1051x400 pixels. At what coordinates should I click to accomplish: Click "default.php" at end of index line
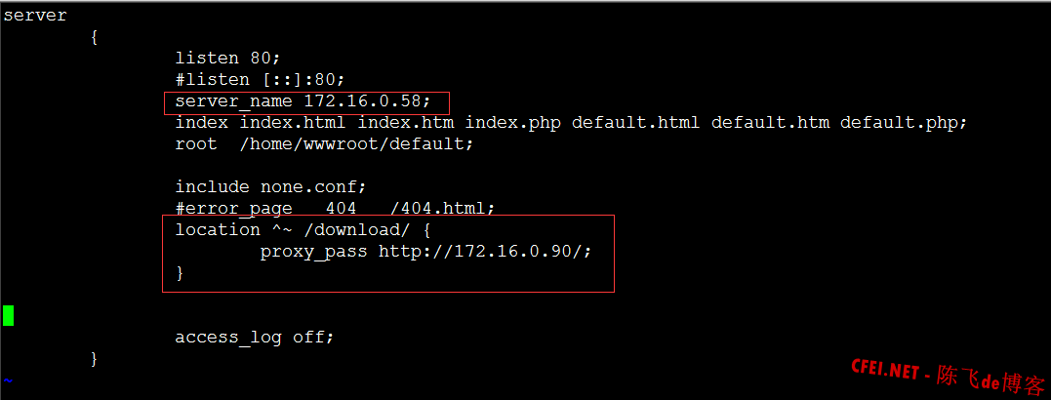pyautogui.click(x=904, y=123)
